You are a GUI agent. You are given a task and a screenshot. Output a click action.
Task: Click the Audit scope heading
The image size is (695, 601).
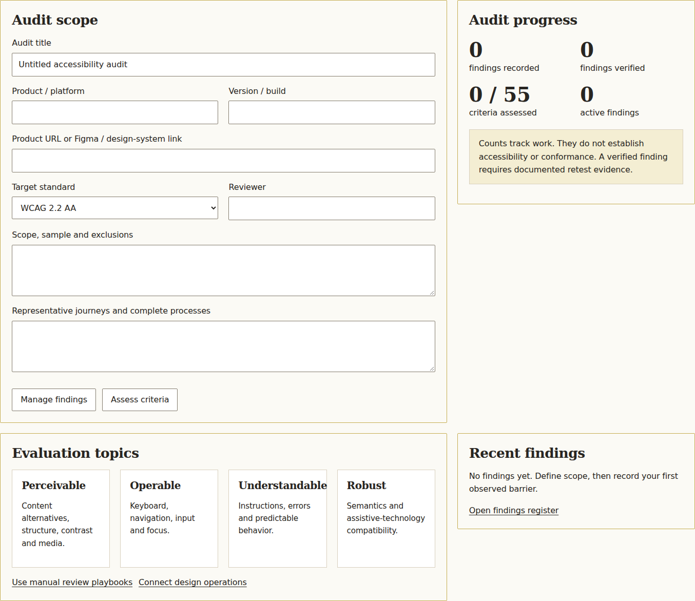[x=55, y=20]
